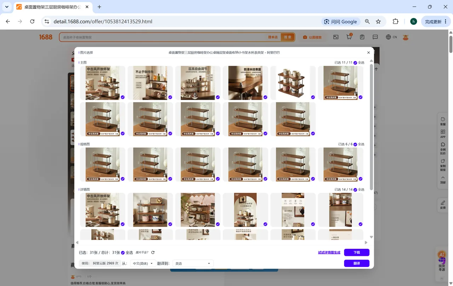The image size is (453, 286).
Task: Open the CN language globe selector
Action: [391, 37]
